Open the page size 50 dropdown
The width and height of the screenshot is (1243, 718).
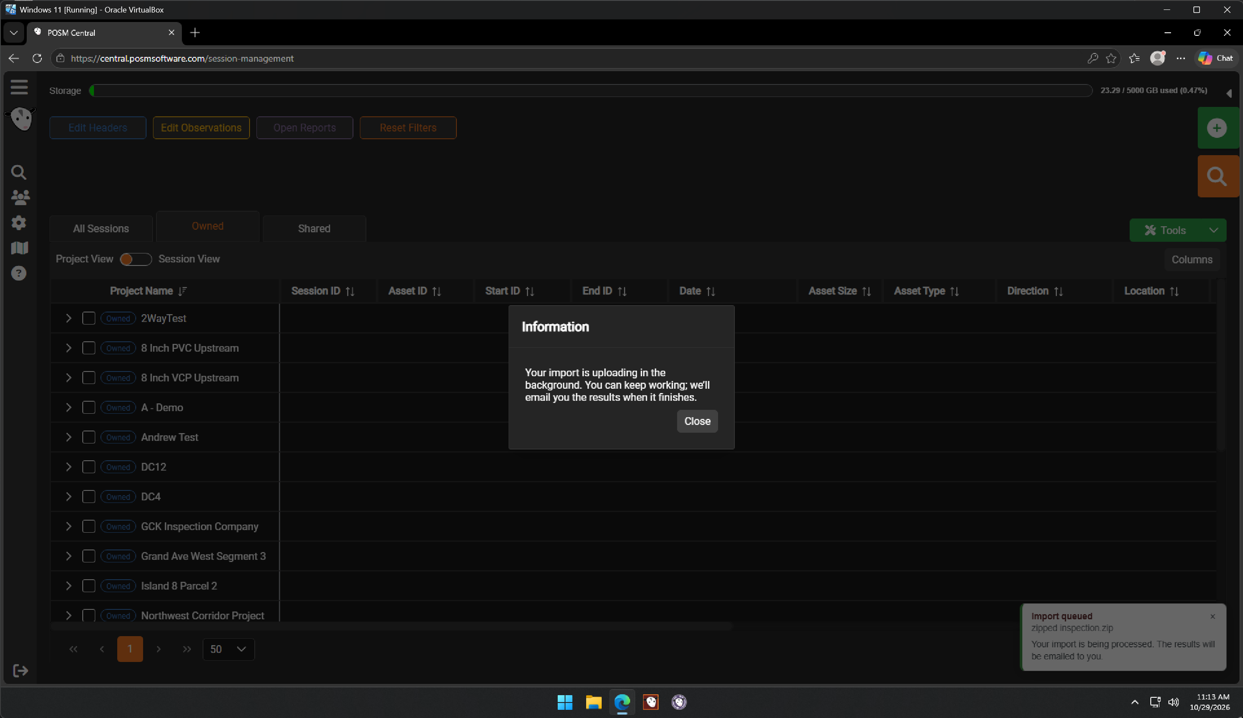[x=229, y=649]
